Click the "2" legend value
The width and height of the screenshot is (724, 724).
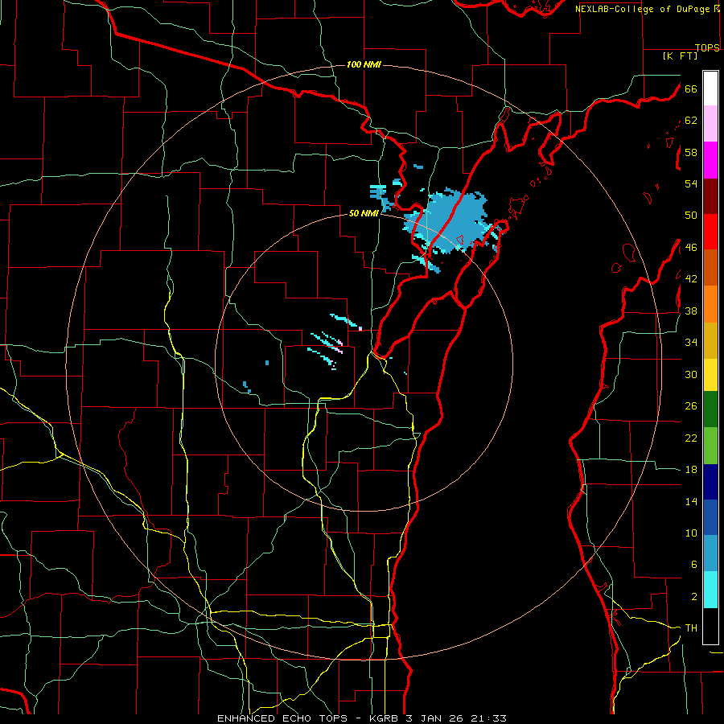693,597
